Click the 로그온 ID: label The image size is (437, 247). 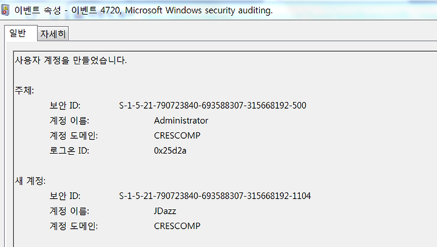pos(69,151)
